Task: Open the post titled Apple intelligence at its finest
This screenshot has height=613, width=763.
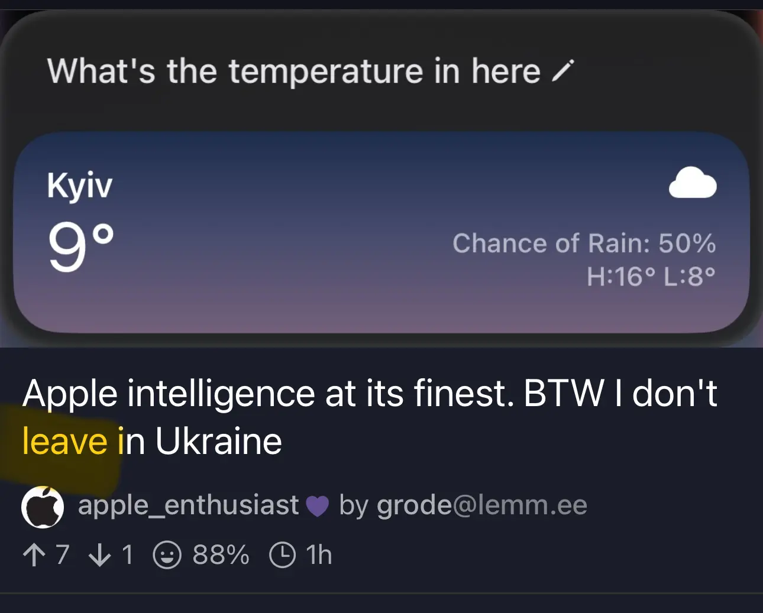Action: pos(370,417)
